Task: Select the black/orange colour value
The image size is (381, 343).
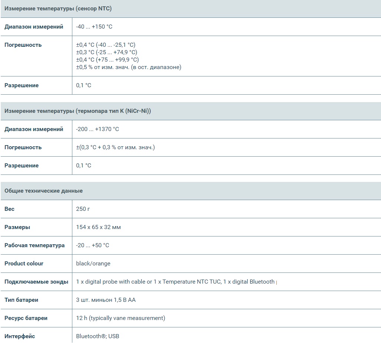Action: (x=93, y=264)
